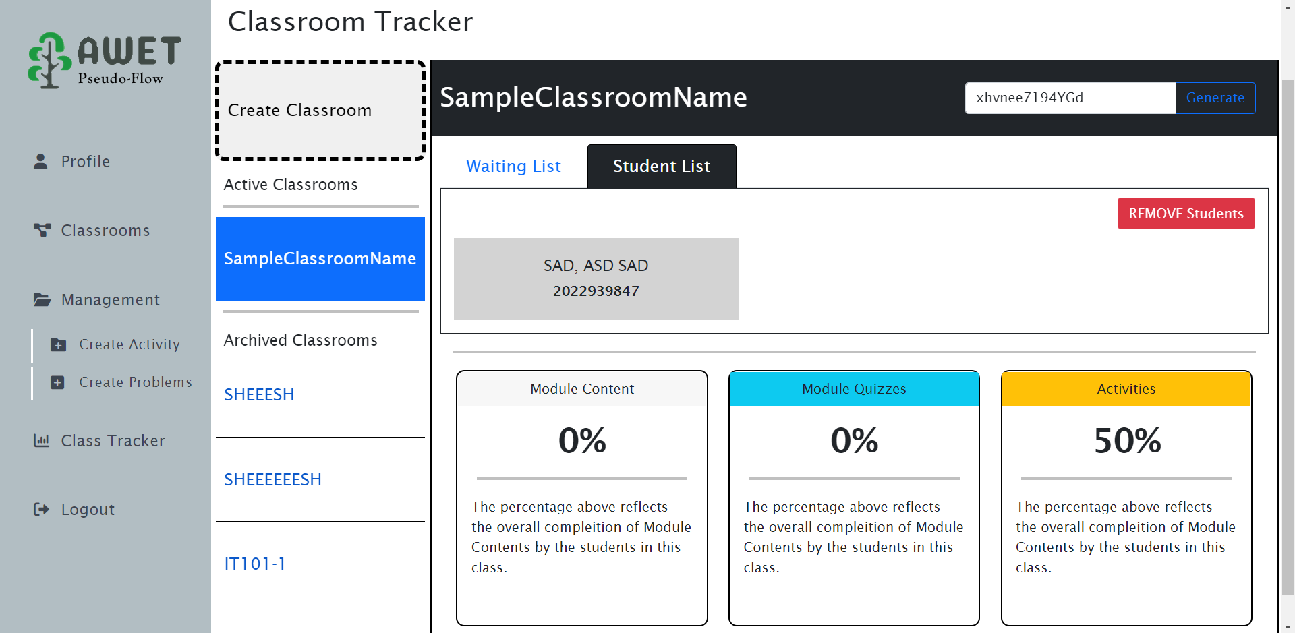The width and height of the screenshot is (1295, 633).
Task: Click the Profile person icon
Action: (x=40, y=162)
